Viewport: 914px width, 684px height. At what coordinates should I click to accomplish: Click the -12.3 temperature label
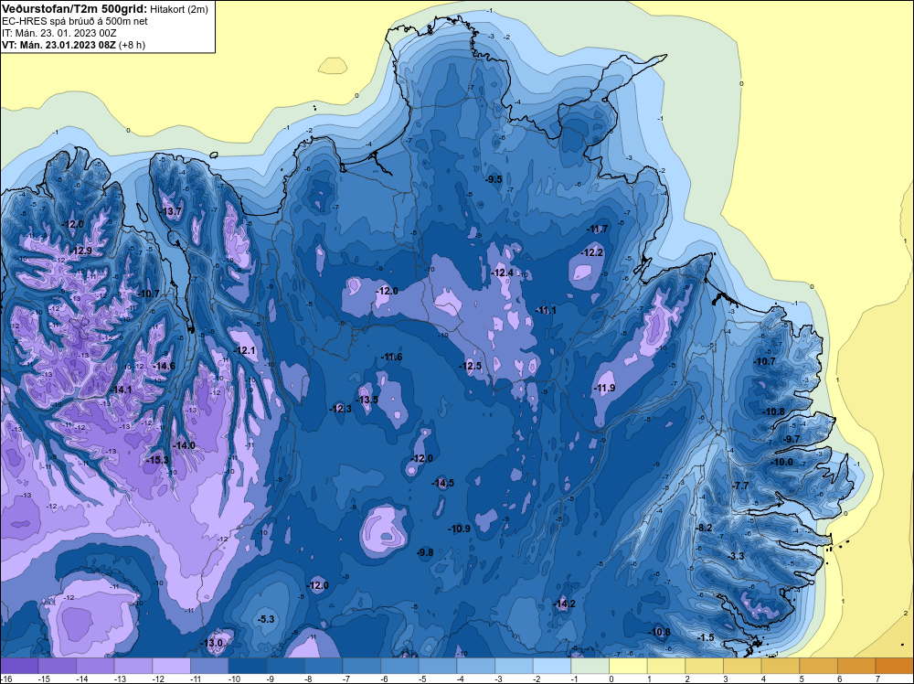click(x=341, y=409)
